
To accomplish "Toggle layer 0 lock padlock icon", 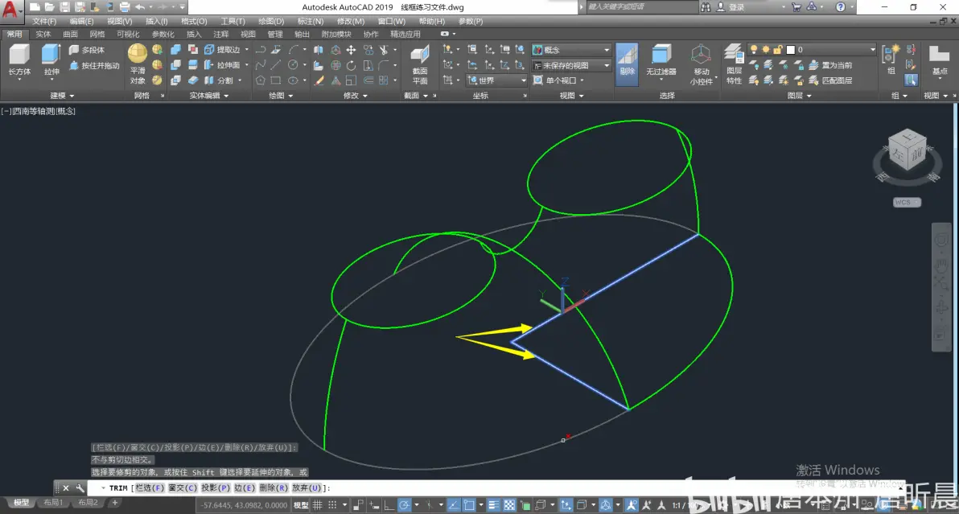I will (777, 50).
